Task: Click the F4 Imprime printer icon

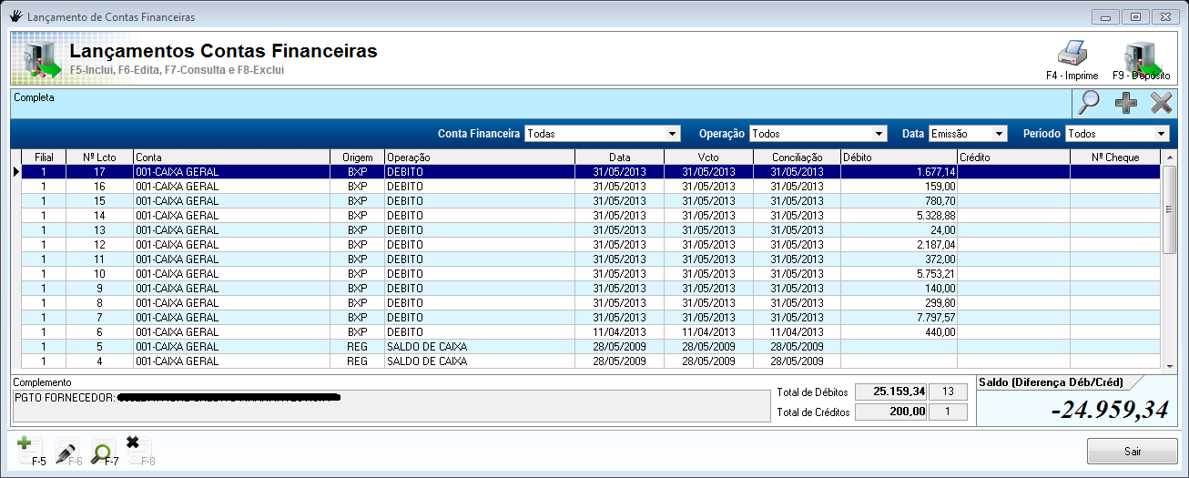Action: pyautogui.click(x=1072, y=55)
